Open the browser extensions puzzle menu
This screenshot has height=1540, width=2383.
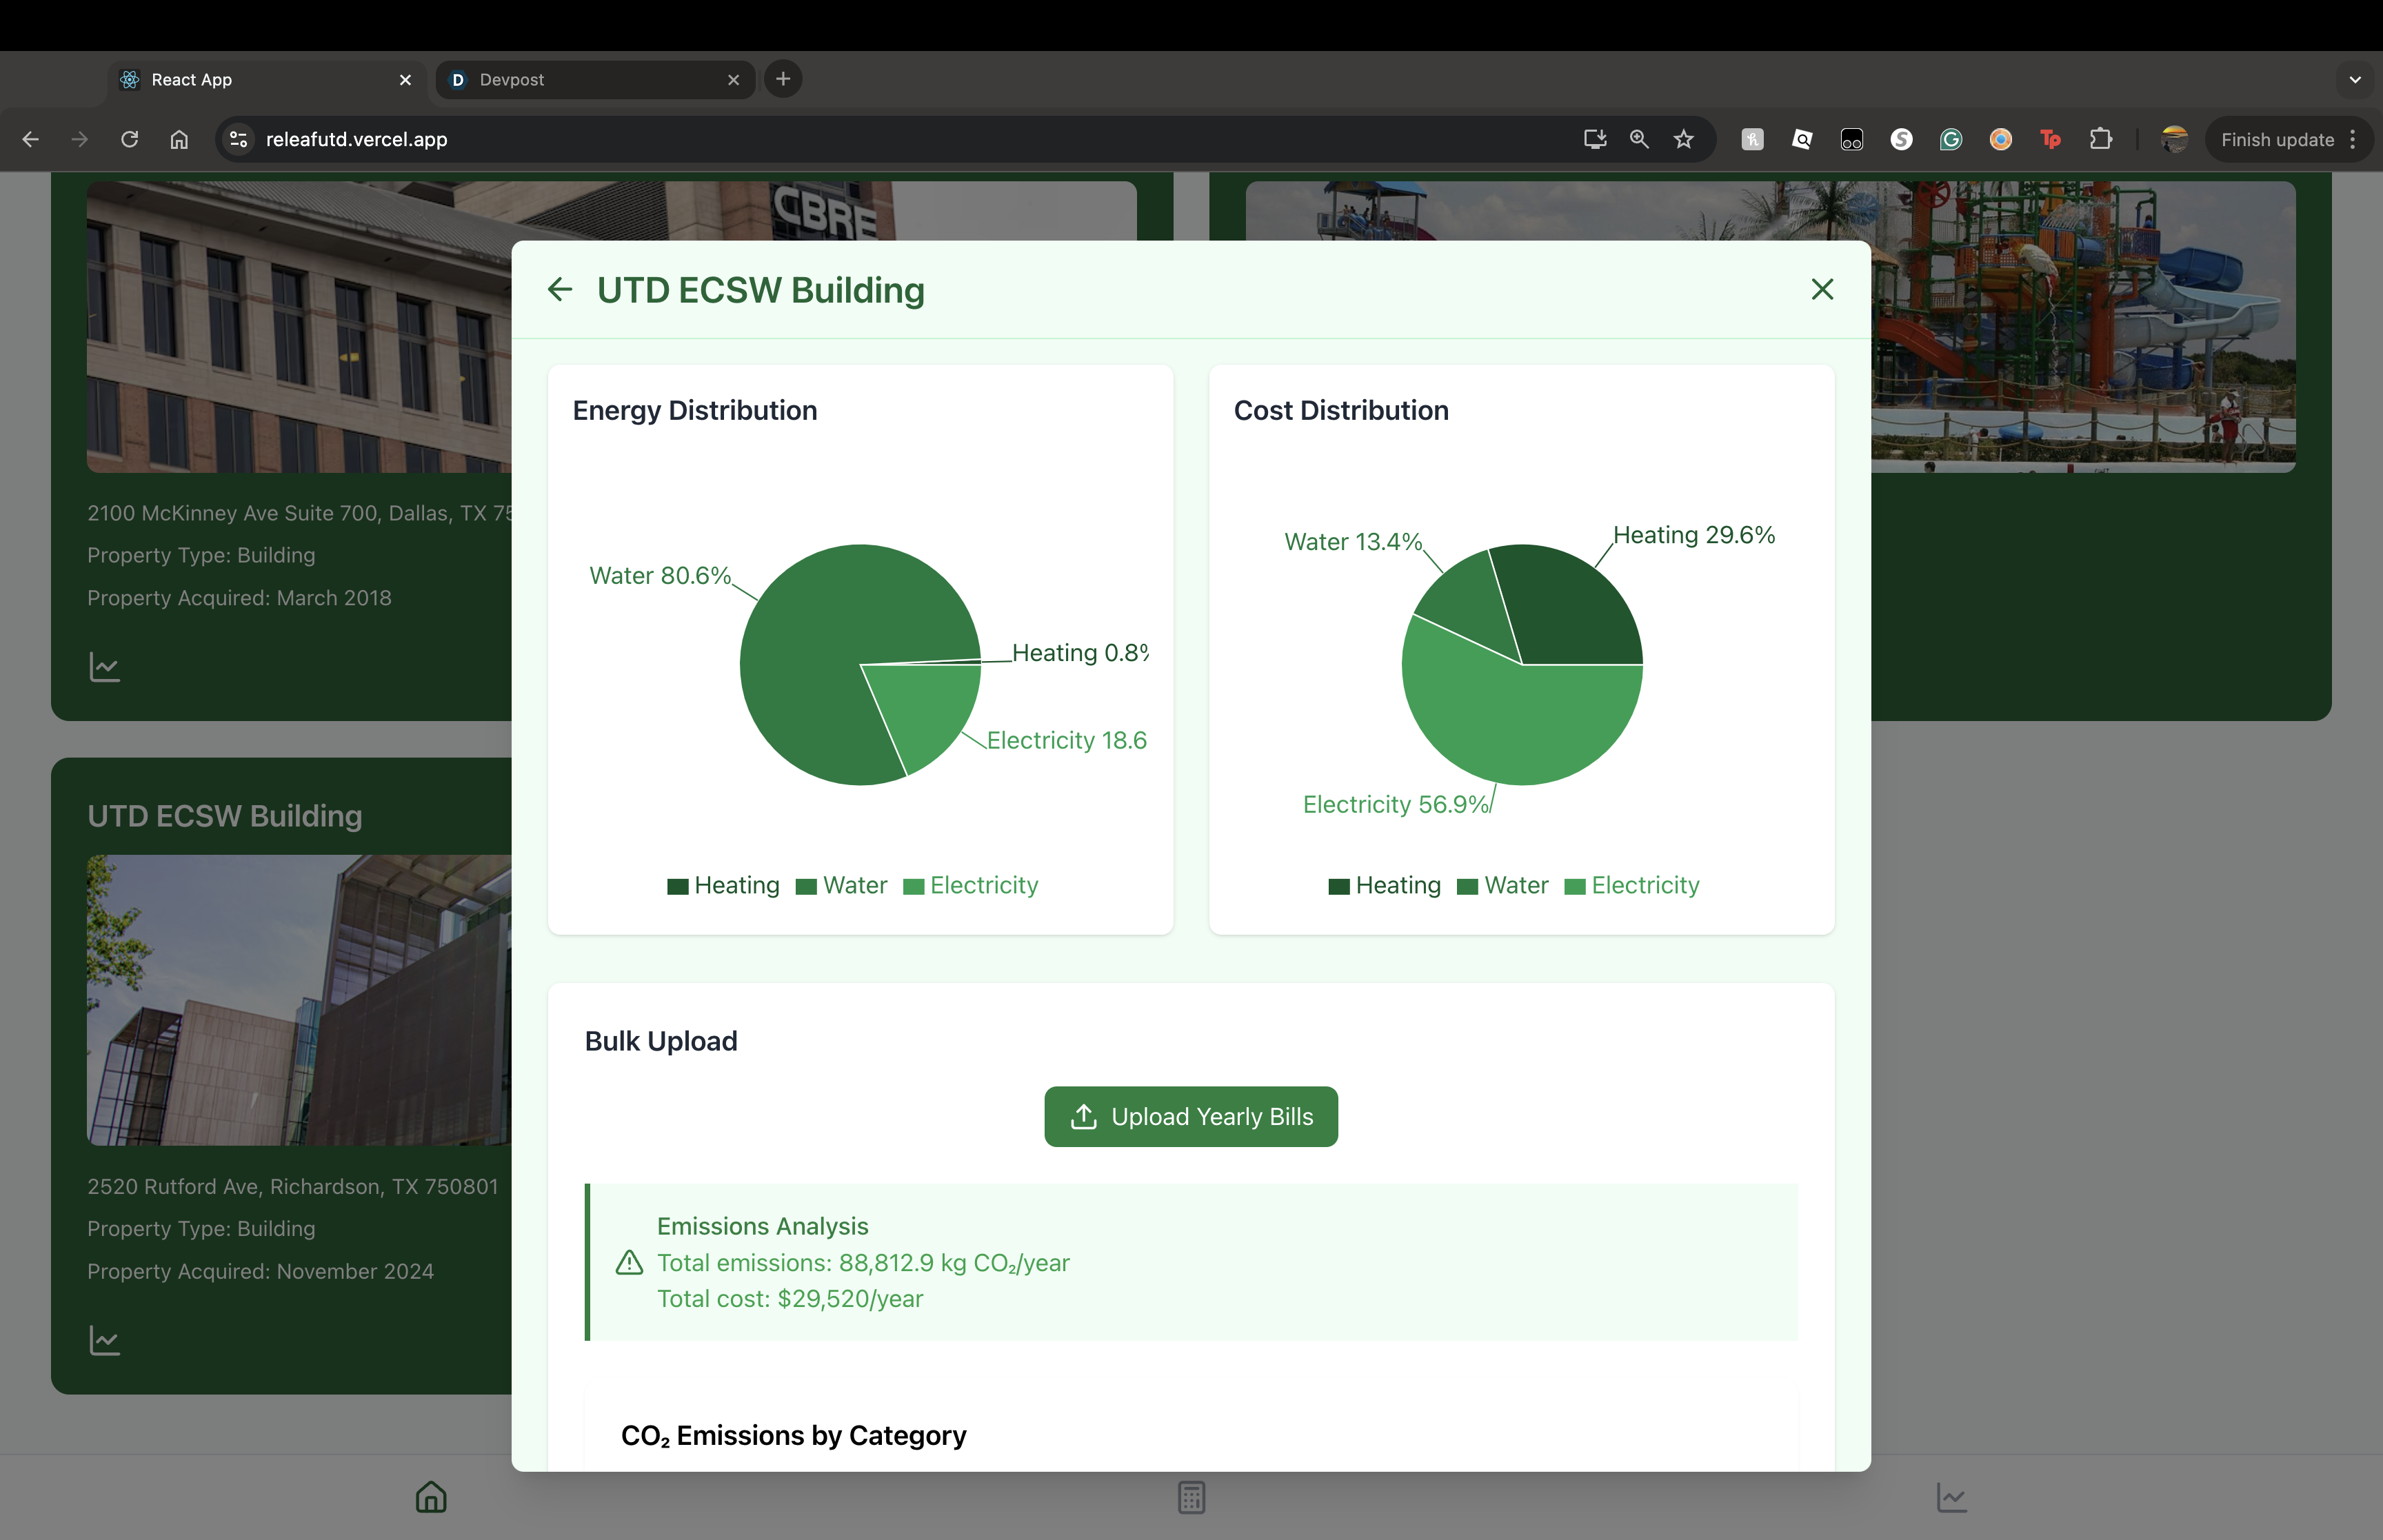pos(2100,140)
